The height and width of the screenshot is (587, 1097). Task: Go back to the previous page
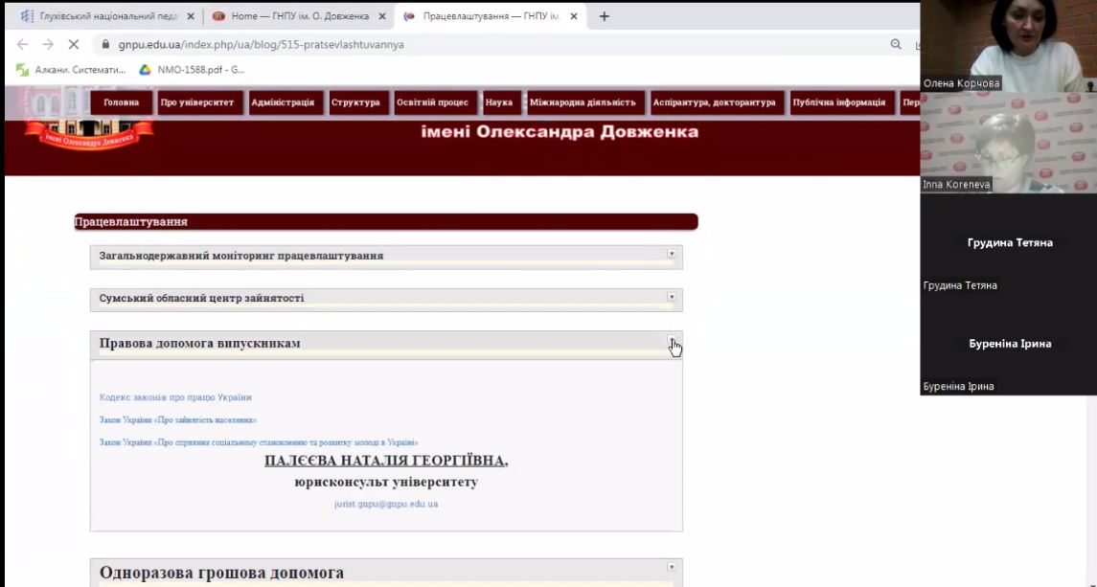point(22,44)
